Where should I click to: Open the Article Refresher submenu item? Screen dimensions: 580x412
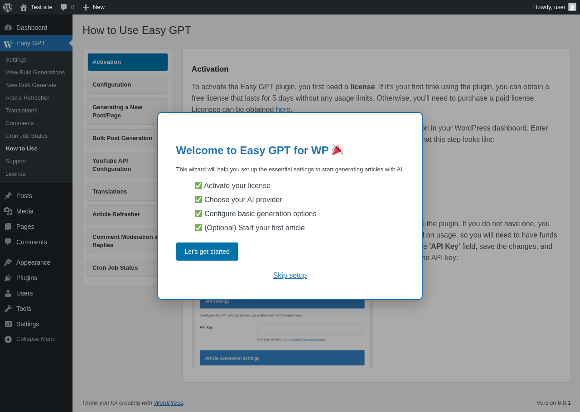point(27,98)
